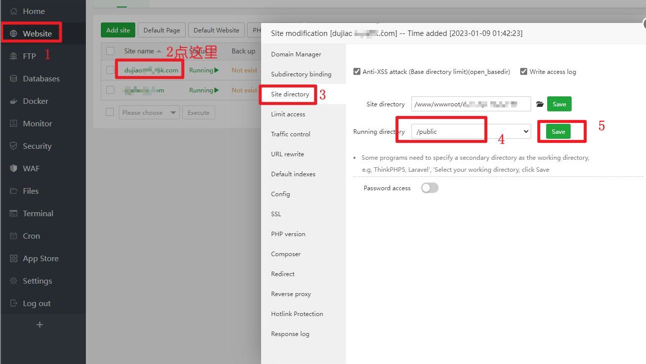Click the Log out icon
Image resolution: width=646 pixels, height=364 pixels.
13,303
